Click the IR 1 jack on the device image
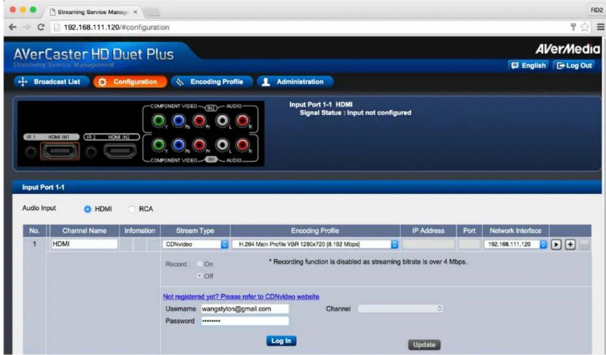606x355 pixels. coord(31,153)
